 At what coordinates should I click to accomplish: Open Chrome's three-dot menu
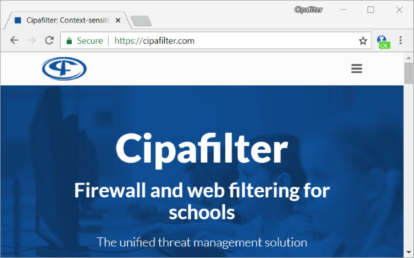(400, 40)
